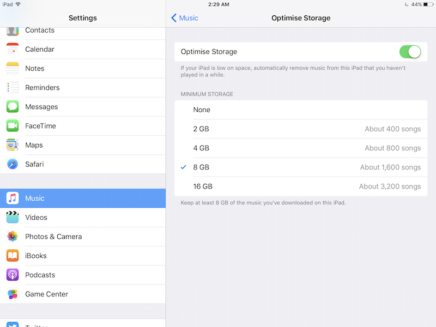Screen dimensions: 436x327
Task: Select the 4 GB minimum storage
Action: tap(301, 148)
